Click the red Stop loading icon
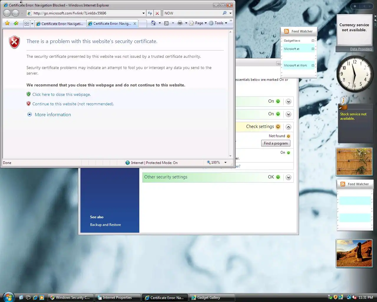The image size is (377, 302). [157, 13]
